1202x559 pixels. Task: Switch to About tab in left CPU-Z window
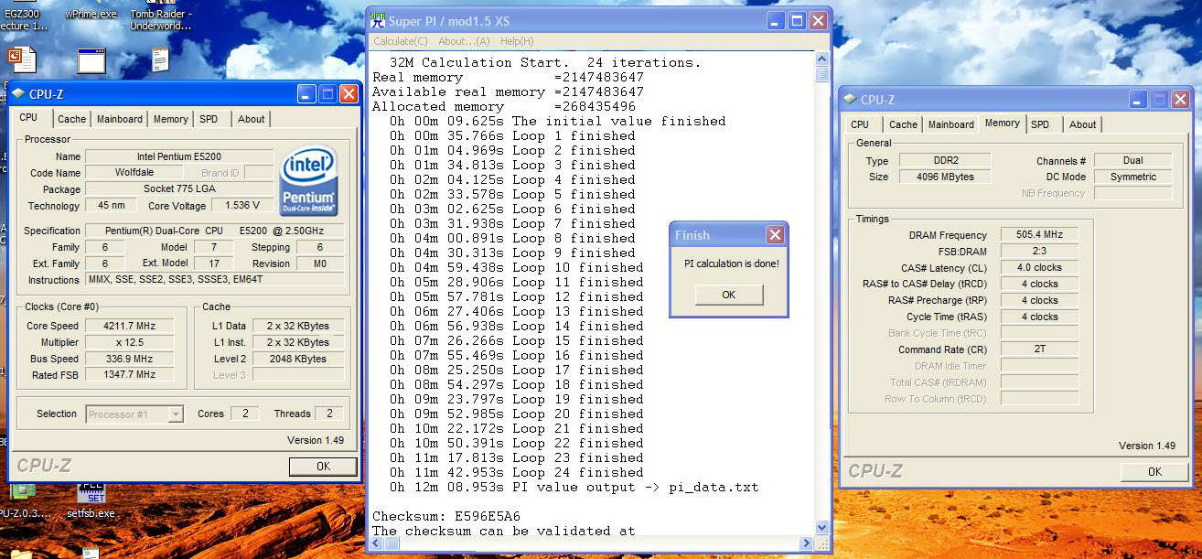(252, 119)
